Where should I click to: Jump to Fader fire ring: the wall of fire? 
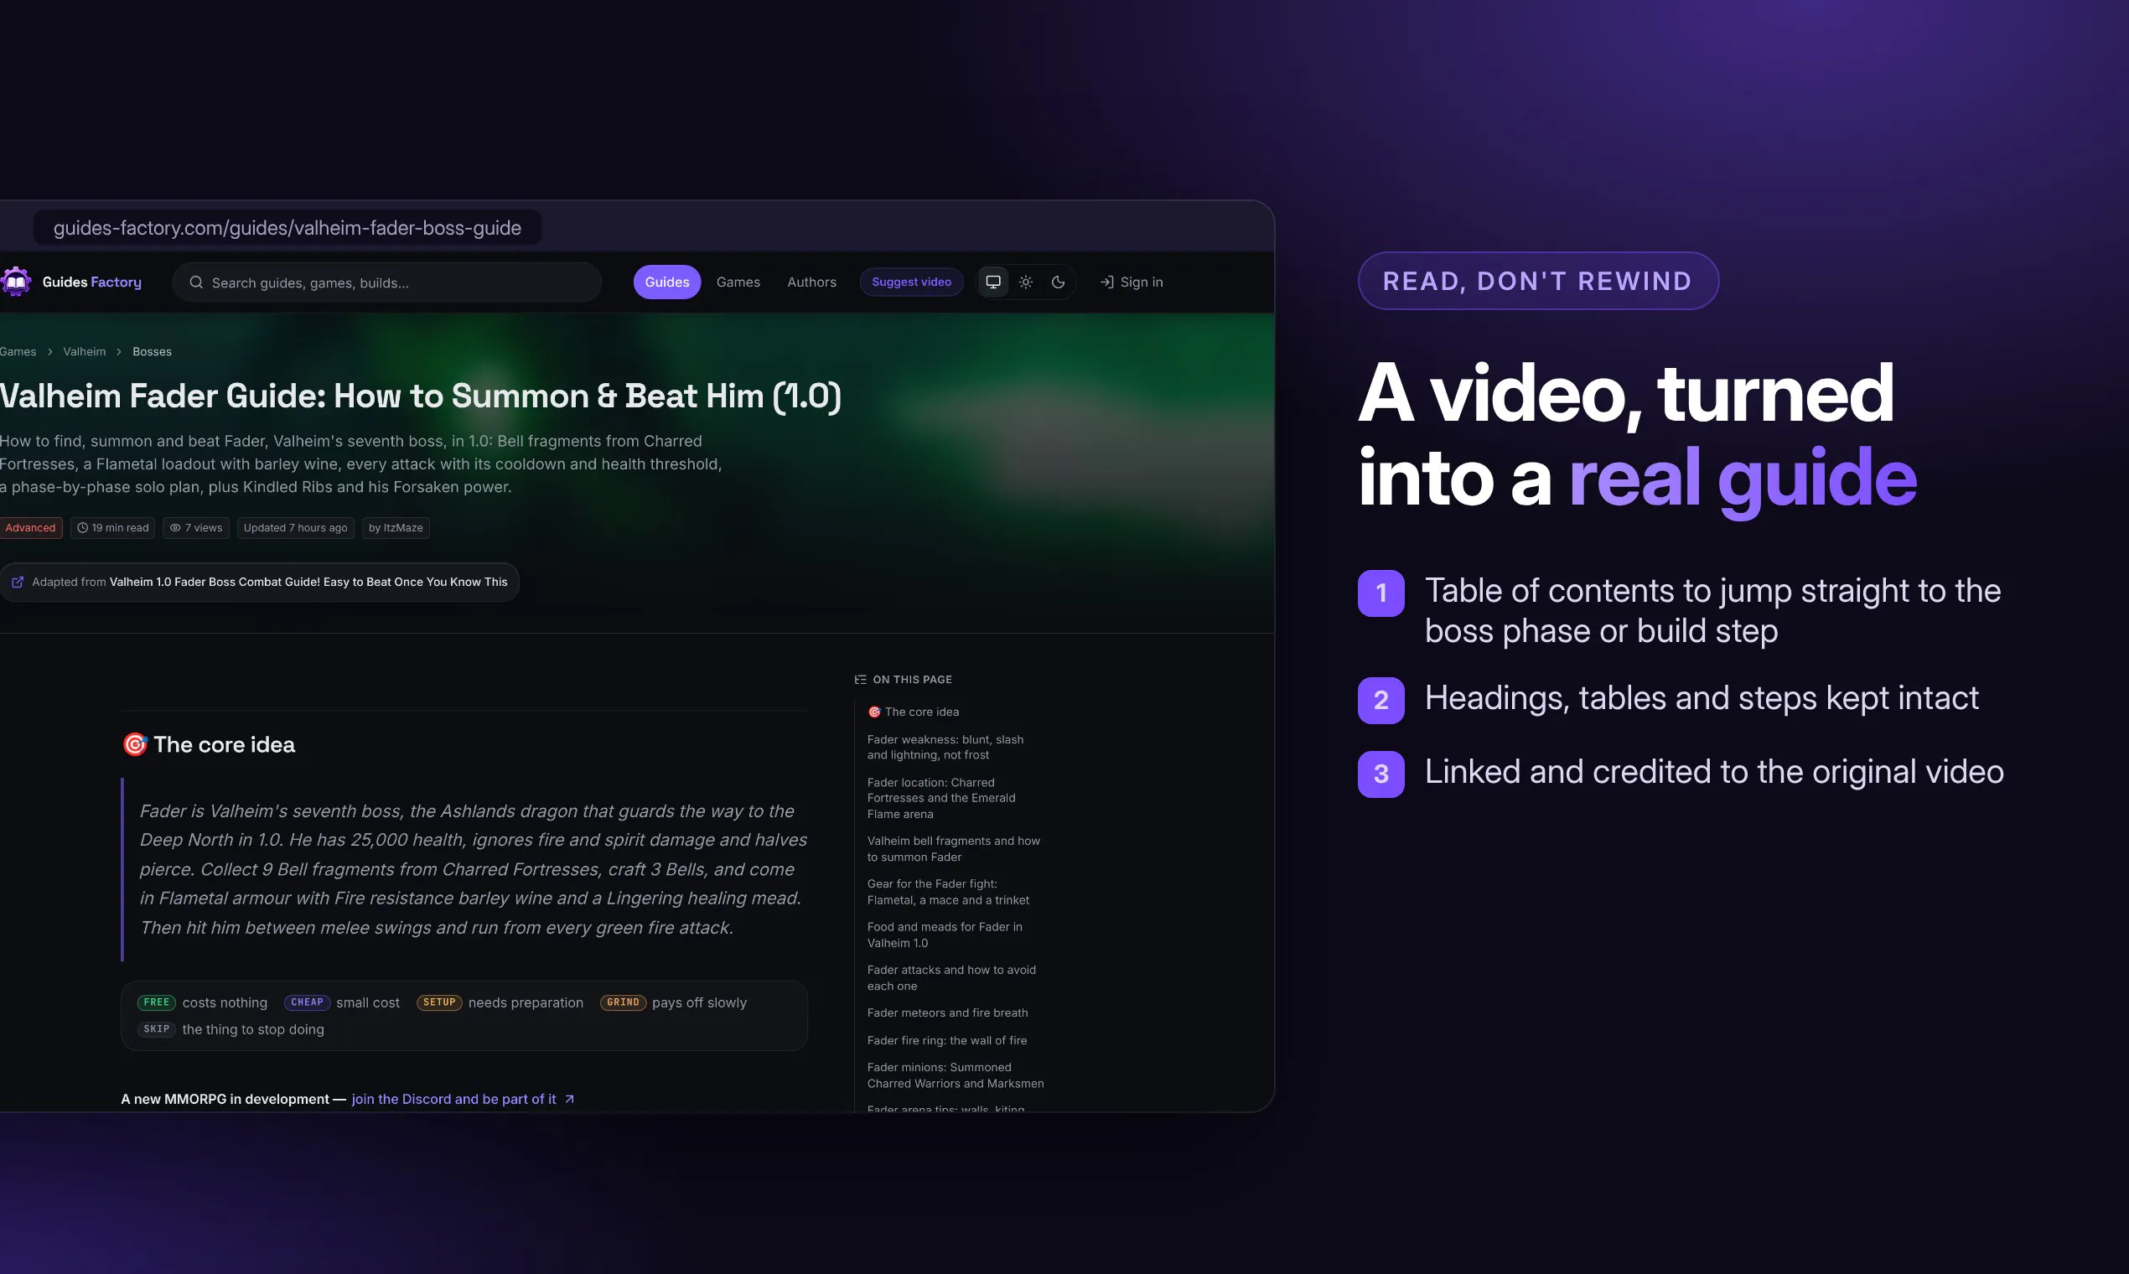[x=947, y=1040]
